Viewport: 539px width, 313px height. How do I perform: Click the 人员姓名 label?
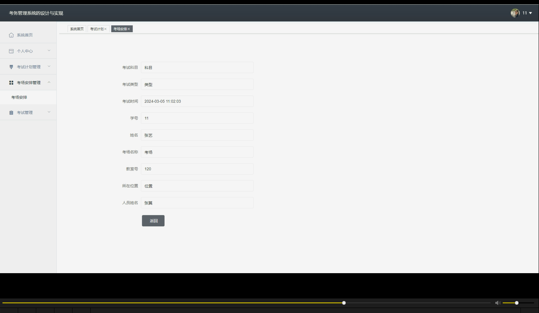coord(130,203)
